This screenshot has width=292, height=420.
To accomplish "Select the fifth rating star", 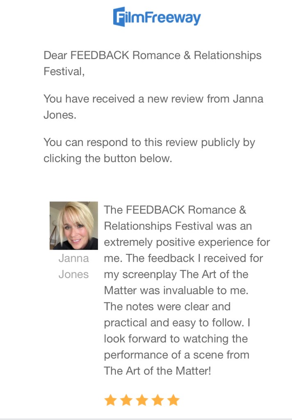I will click(173, 400).
